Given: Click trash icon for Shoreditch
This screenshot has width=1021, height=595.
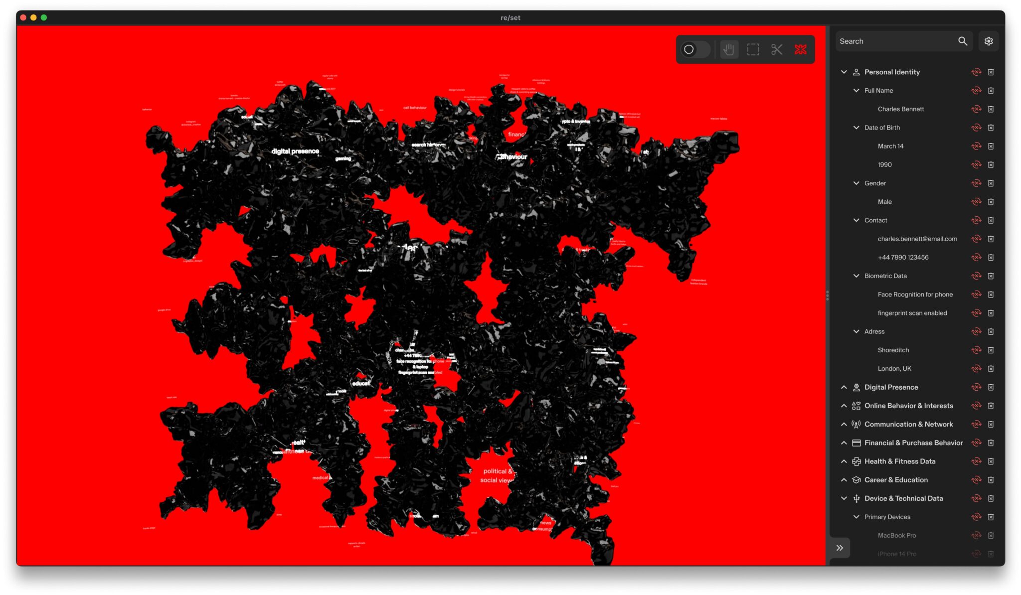Looking at the screenshot, I should (x=991, y=350).
